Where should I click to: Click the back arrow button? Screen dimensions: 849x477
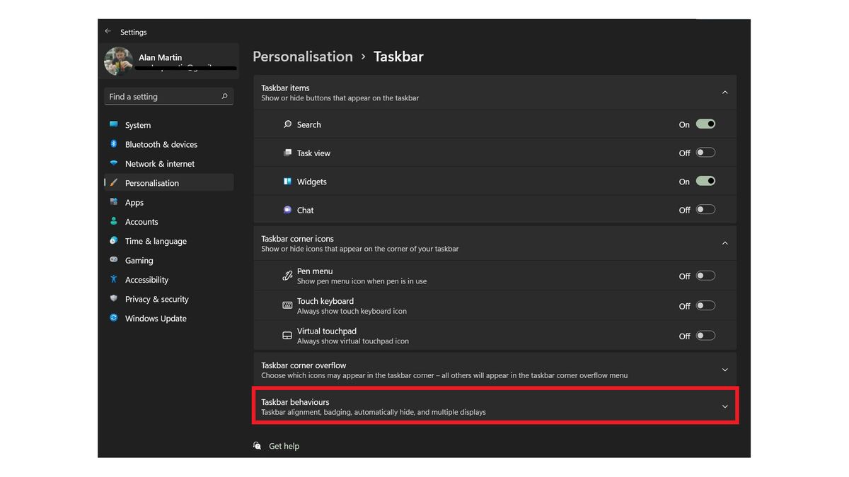pyautogui.click(x=108, y=31)
